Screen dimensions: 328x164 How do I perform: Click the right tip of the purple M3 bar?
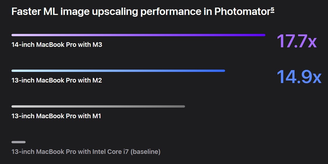coord(264,35)
